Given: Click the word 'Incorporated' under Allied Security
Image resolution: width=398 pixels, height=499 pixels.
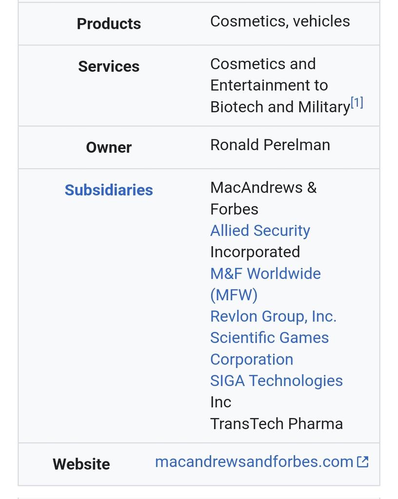Looking at the screenshot, I should (255, 252).
